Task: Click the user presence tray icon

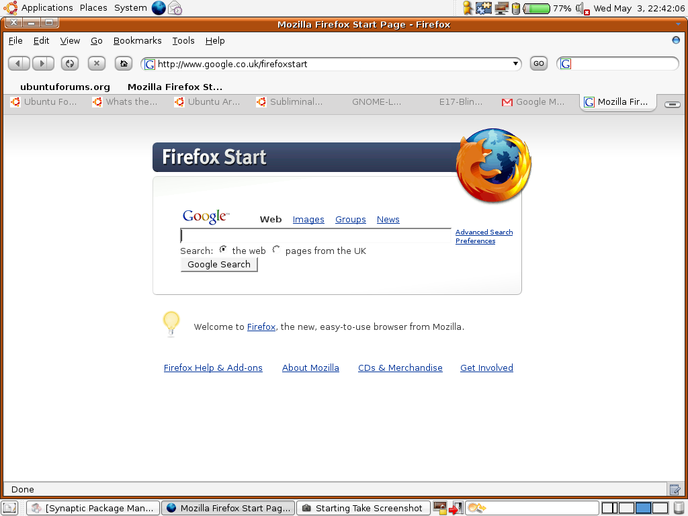Action: click(468, 8)
